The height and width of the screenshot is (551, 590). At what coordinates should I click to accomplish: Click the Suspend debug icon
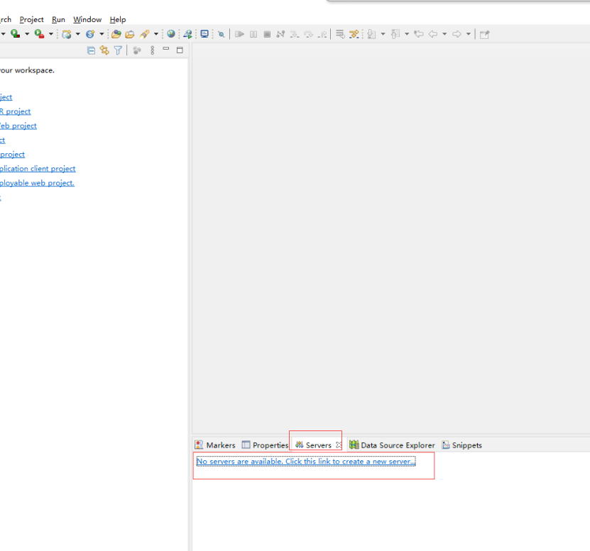click(x=253, y=34)
